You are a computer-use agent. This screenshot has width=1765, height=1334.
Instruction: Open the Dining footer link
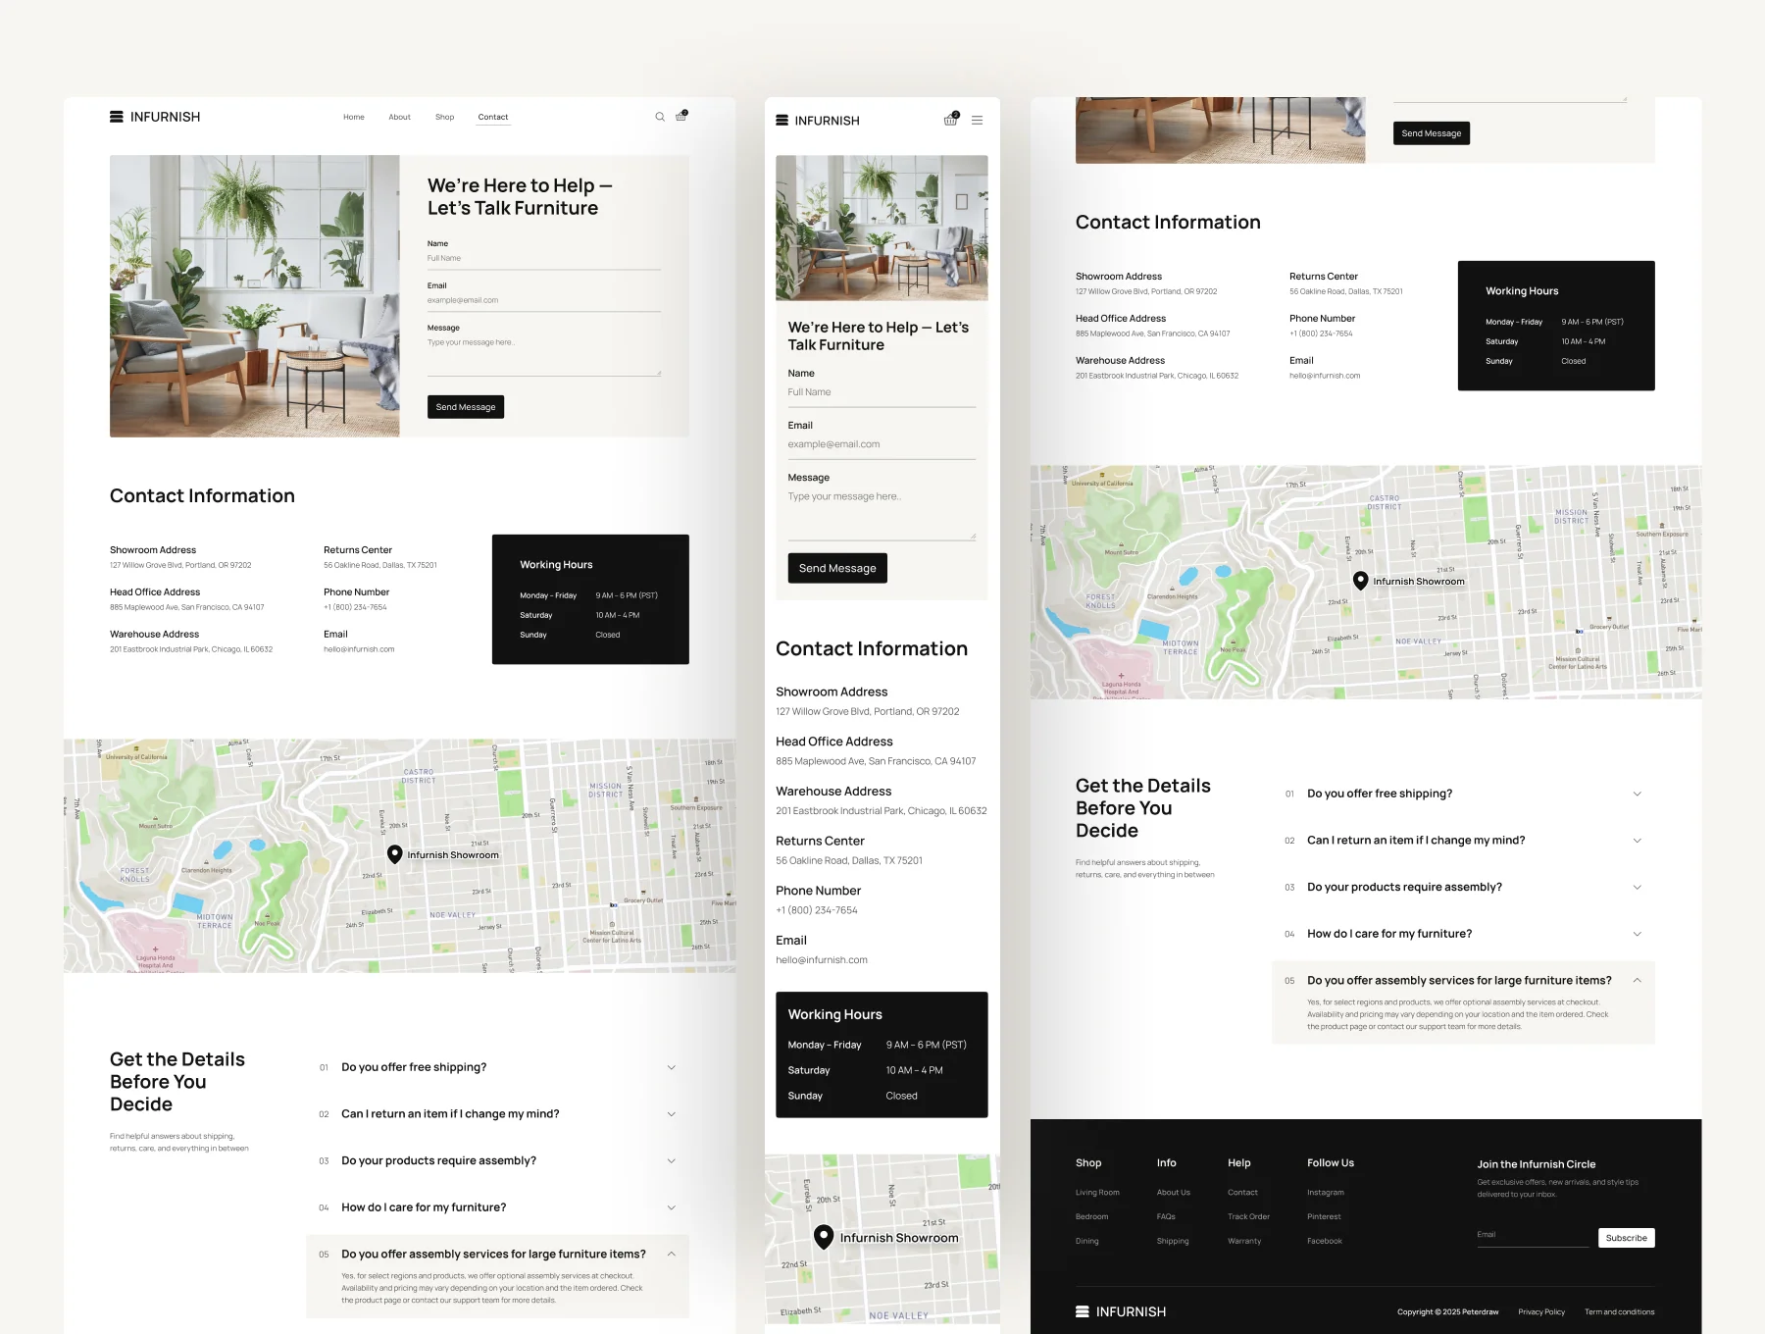click(1087, 1241)
